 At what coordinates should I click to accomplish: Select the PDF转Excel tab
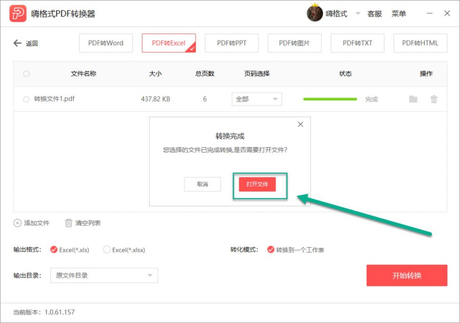pos(169,43)
